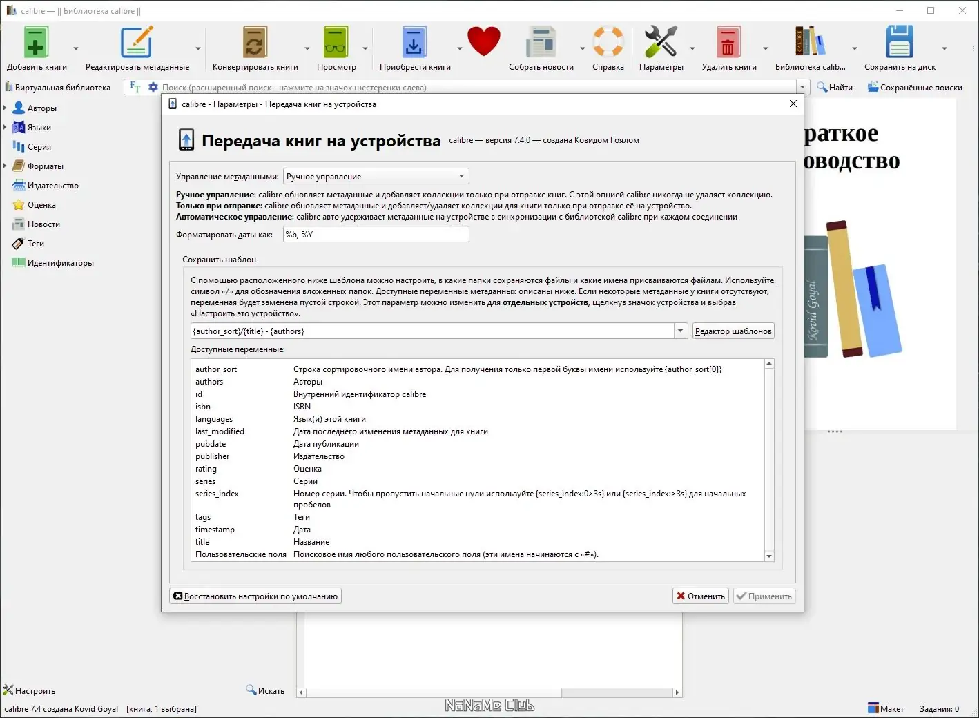Click the Add books green plus icon
Viewport: 979px width, 718px height.
tap(36, 42)
